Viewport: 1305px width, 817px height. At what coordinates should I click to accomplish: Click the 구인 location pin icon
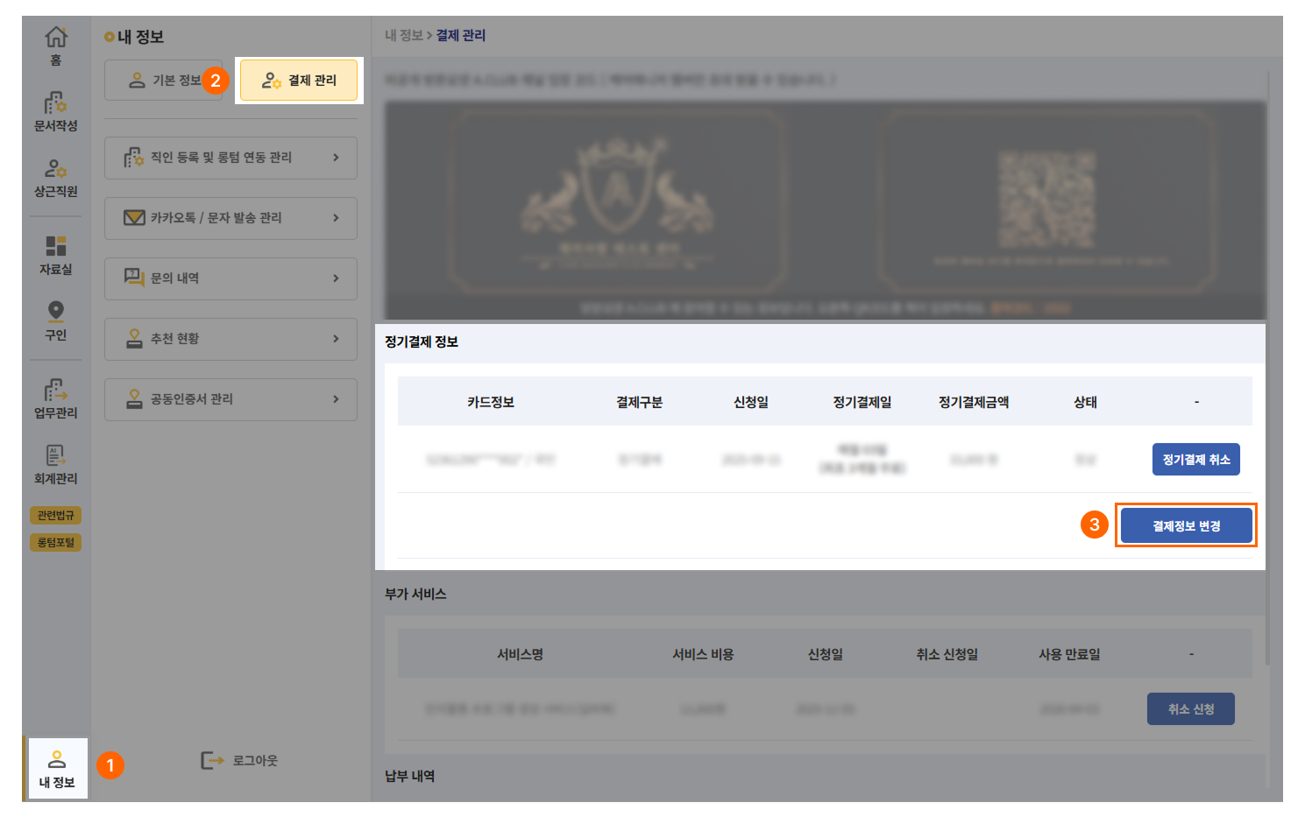tap(55, 313)
